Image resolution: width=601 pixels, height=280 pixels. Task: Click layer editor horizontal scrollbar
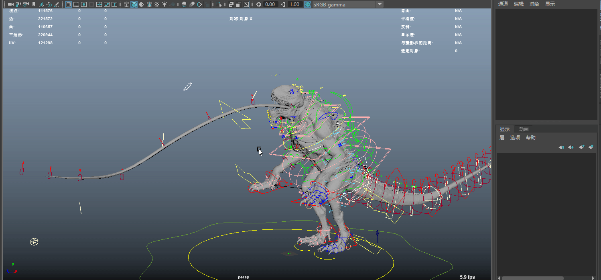(533, 278)
